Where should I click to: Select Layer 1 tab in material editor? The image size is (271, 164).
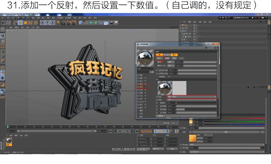point(174,55)
